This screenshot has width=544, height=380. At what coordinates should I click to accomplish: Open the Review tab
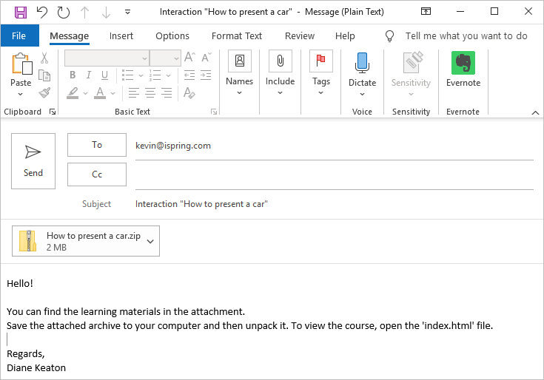point(300,36)
